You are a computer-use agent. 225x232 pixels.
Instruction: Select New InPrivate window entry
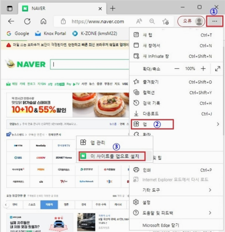[x=176, y=56]
